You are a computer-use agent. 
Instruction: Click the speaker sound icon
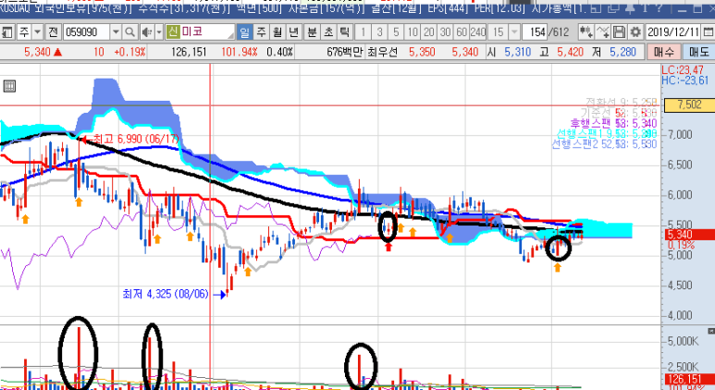pyautogui.click(x=147, y=32)
